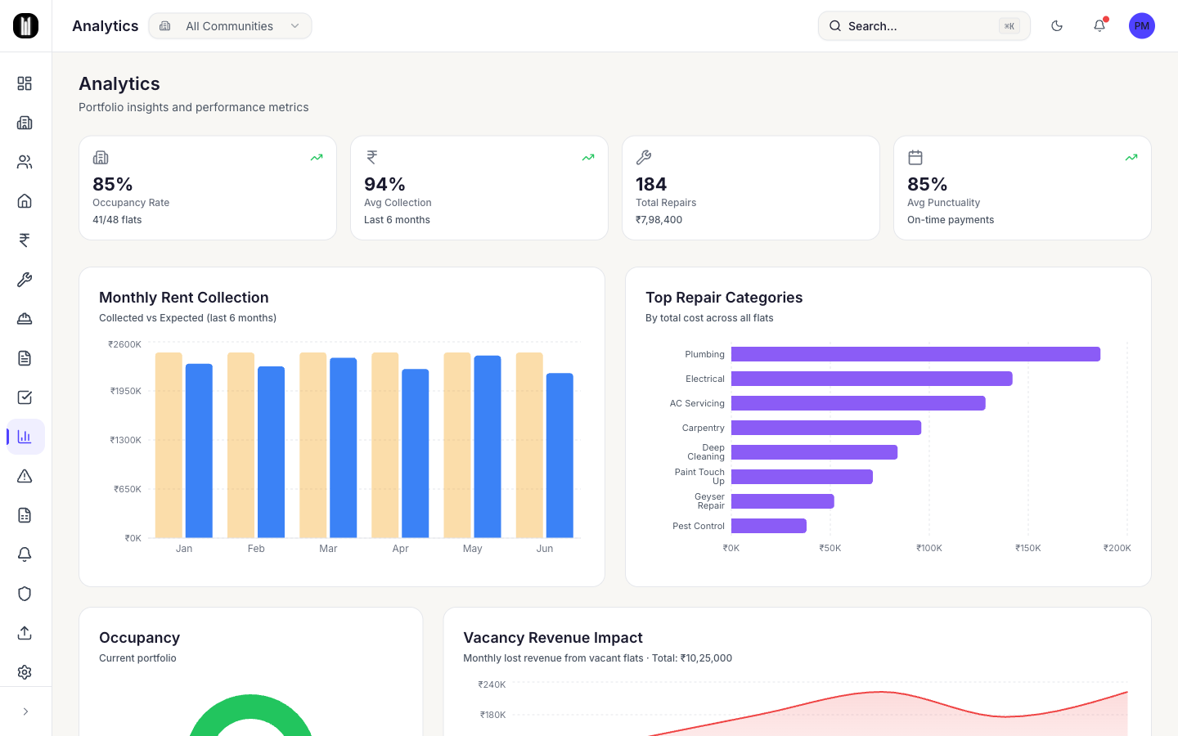This screenshot has height=736, width=1178.
Task: Click the '₹7,98,400' repairs cost text
Action: coord(659,220)
